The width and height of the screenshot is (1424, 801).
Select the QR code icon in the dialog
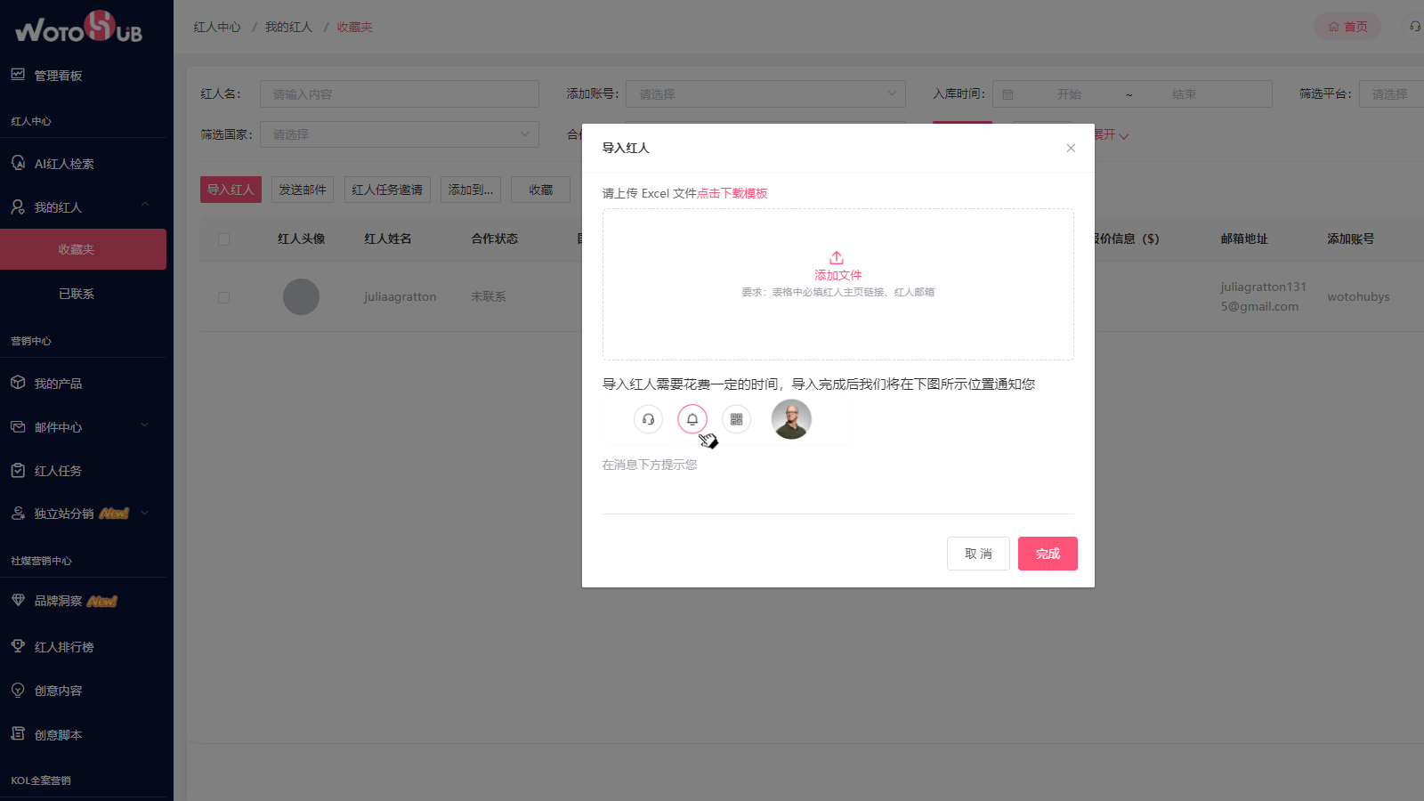[736, 418]
